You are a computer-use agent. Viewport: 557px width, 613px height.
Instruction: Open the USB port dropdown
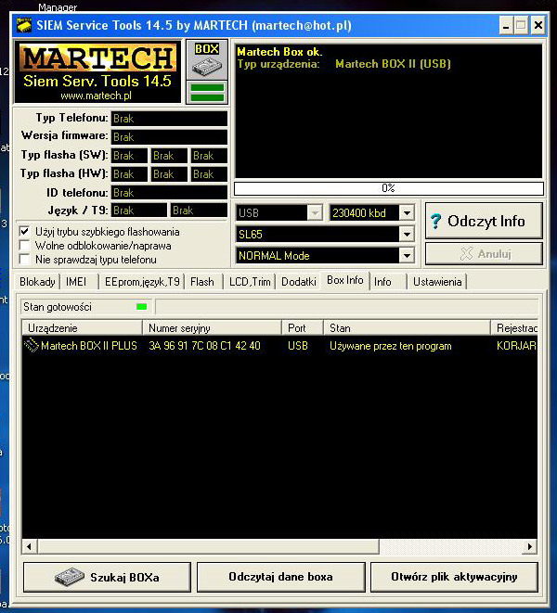point(315,213)
